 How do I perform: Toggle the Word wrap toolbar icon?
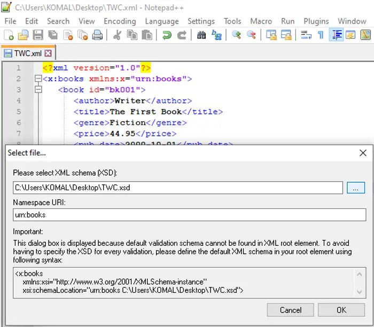coord(306,35)
